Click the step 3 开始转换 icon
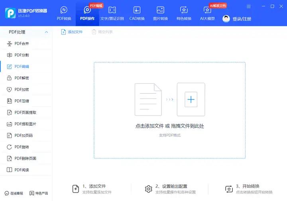The height and width of the screenshot is (201, 287). click(x=229, y=189)
